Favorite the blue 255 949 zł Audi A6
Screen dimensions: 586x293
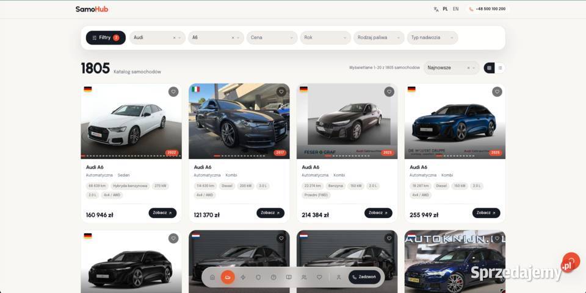coord(497,92)
